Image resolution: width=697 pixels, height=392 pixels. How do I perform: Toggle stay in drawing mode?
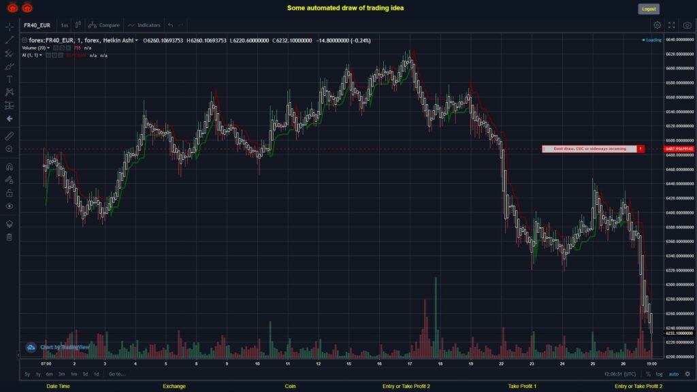[x=10, y=180]
